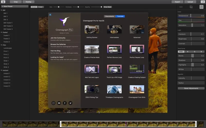Close the welcome dialog with blue X

click(50, 15)
